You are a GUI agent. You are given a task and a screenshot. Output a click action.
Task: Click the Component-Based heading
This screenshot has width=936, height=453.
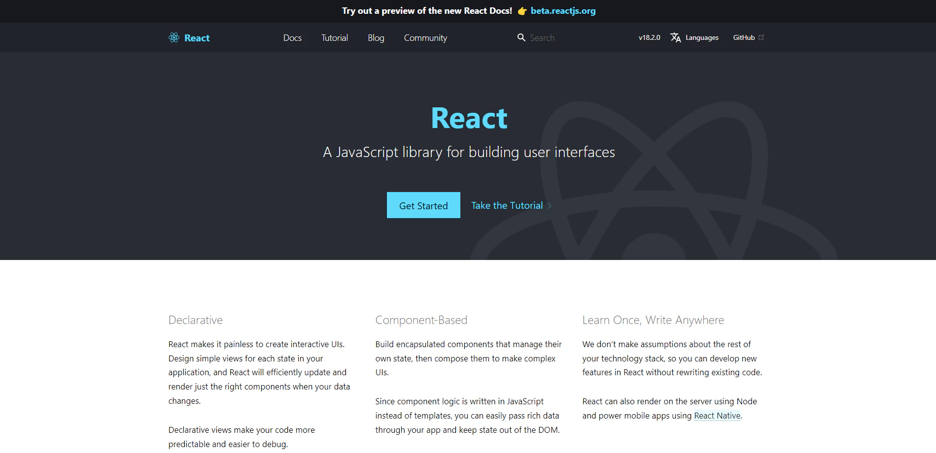coord(421,320)
